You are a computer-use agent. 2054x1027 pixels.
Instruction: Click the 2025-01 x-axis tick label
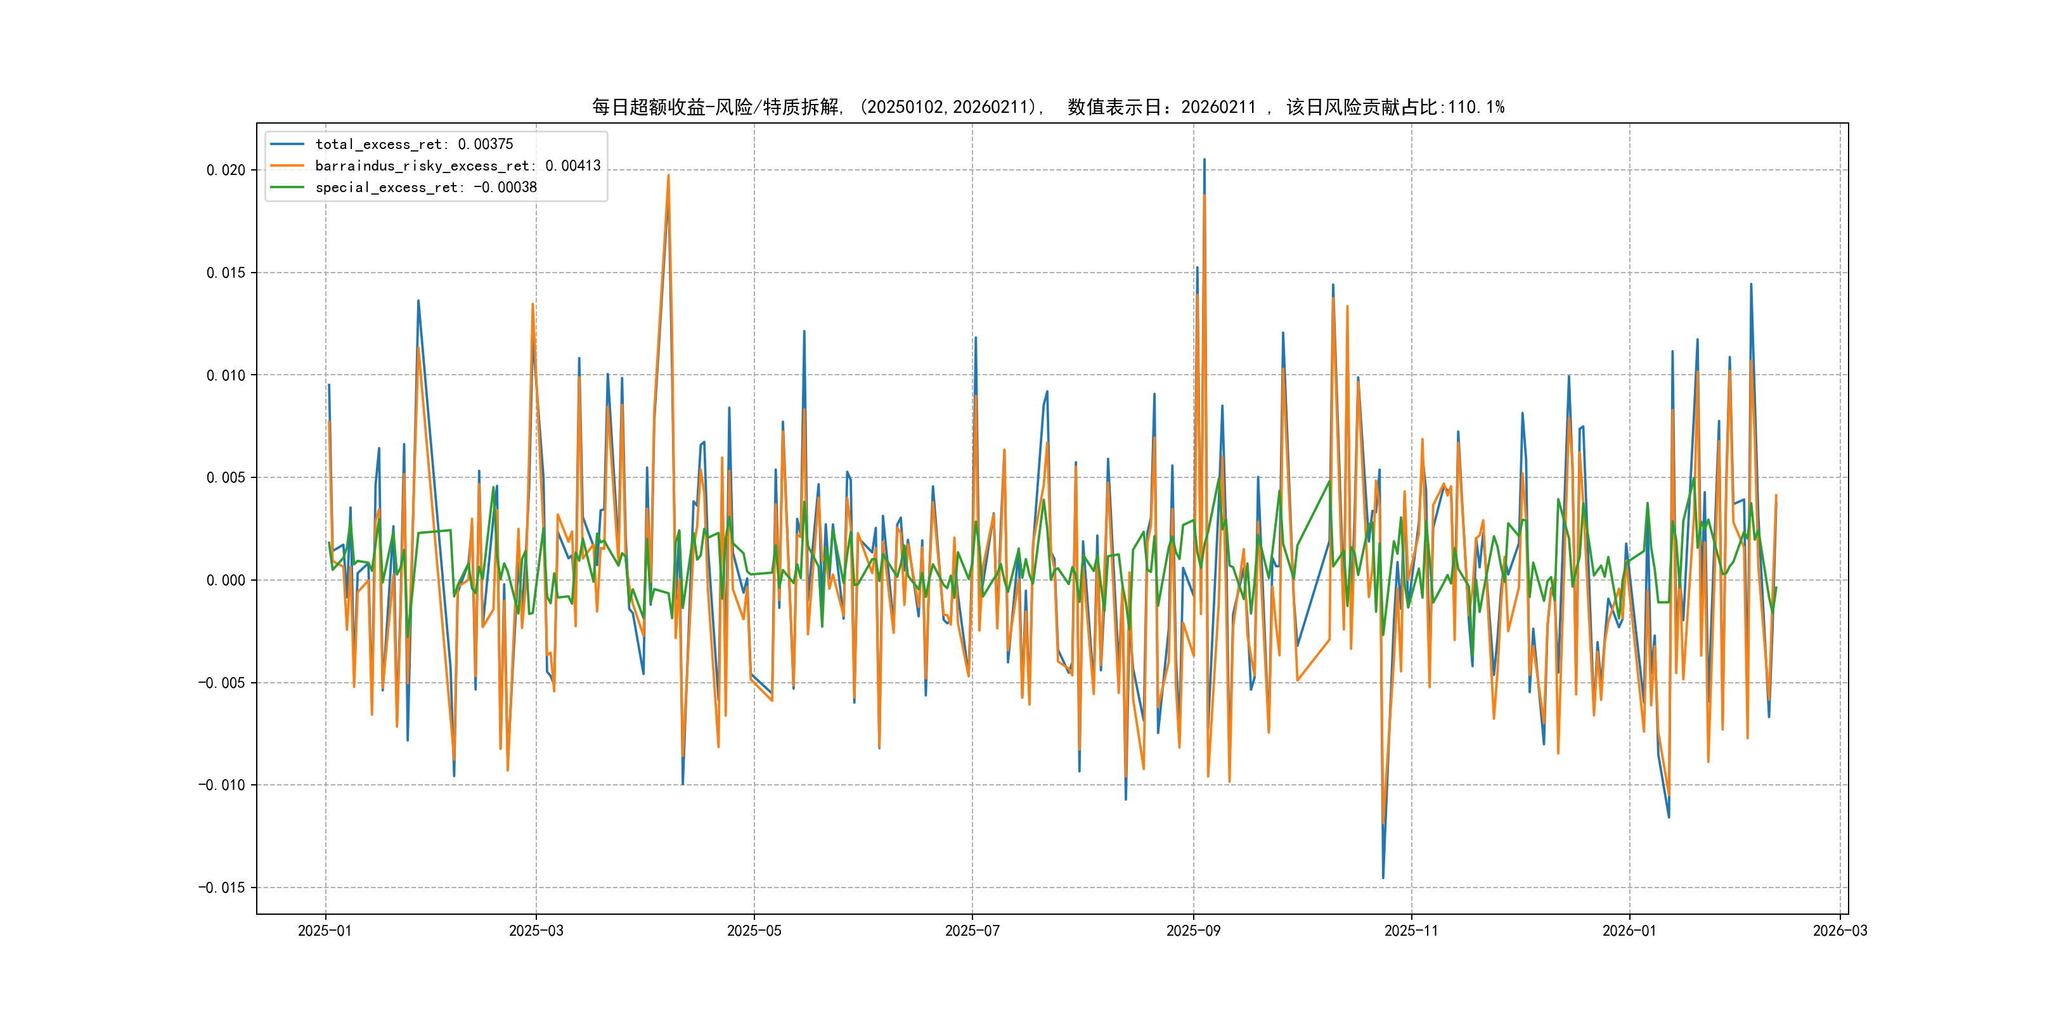point(325,931)
